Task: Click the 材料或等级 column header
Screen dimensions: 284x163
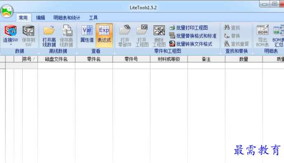Action: (x=169, y=59)
